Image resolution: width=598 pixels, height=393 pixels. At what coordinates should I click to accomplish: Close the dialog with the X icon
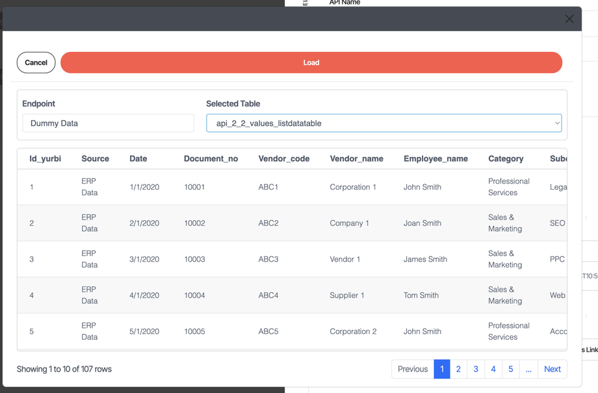coord(569,19)
